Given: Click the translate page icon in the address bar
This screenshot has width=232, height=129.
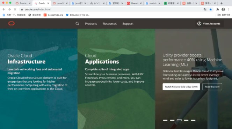Looking at the screenshot, I should coord(205,9).
